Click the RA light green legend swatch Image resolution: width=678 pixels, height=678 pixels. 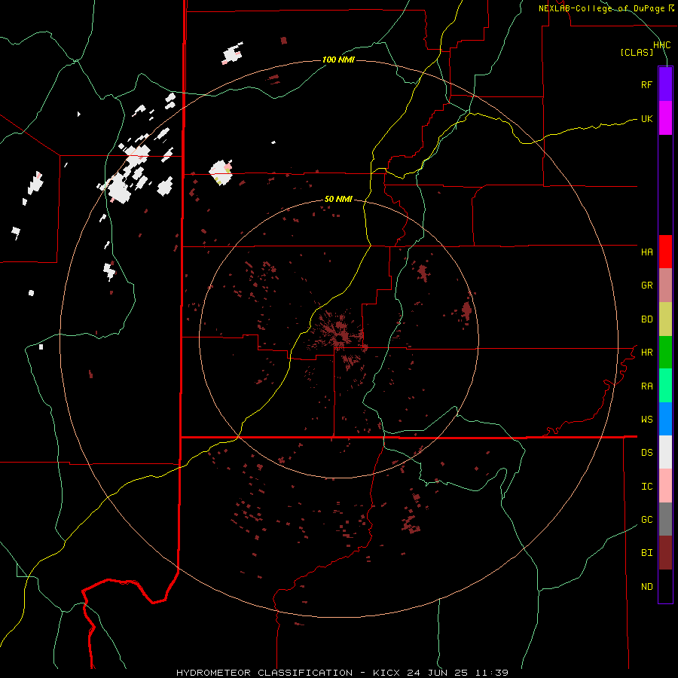(x=665, y=386)
